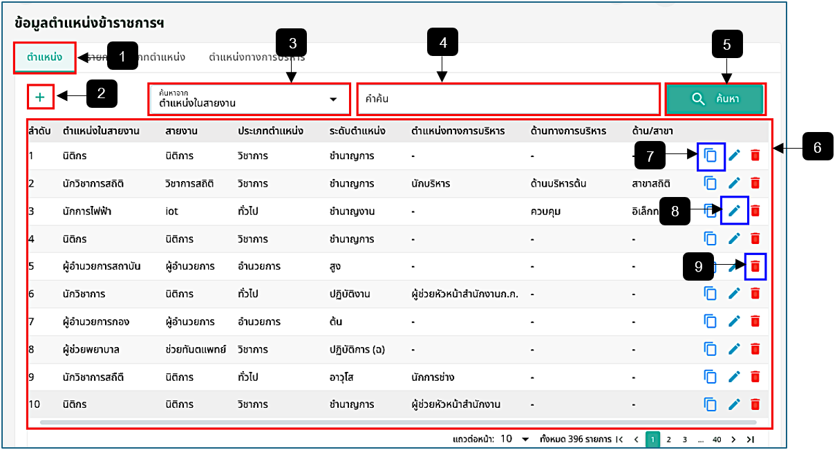Edit row 3 นักการไฟฟ้า with pencil icon
Screen dimensions: 837x450
click(734, 211)
